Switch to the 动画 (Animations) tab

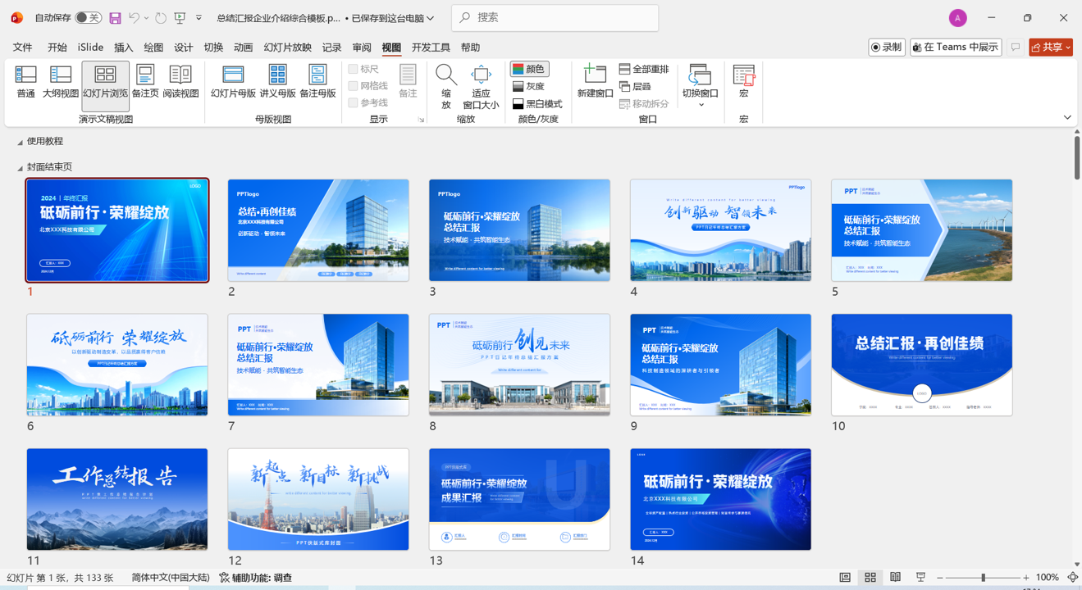[243, 48]
